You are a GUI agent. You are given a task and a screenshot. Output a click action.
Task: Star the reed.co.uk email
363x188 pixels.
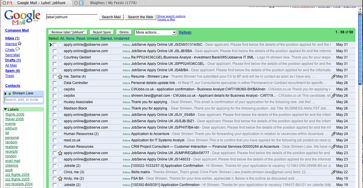click(60, 140)
